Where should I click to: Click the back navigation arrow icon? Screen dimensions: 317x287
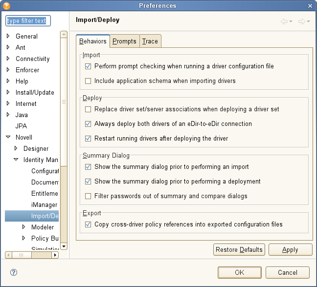pyautogui.click(x=284, y=21)
